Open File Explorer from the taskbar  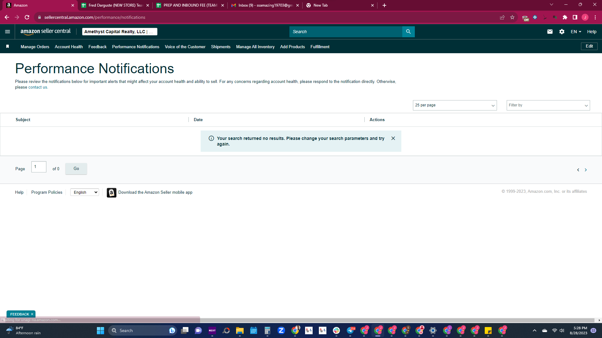tap(240, 330)
